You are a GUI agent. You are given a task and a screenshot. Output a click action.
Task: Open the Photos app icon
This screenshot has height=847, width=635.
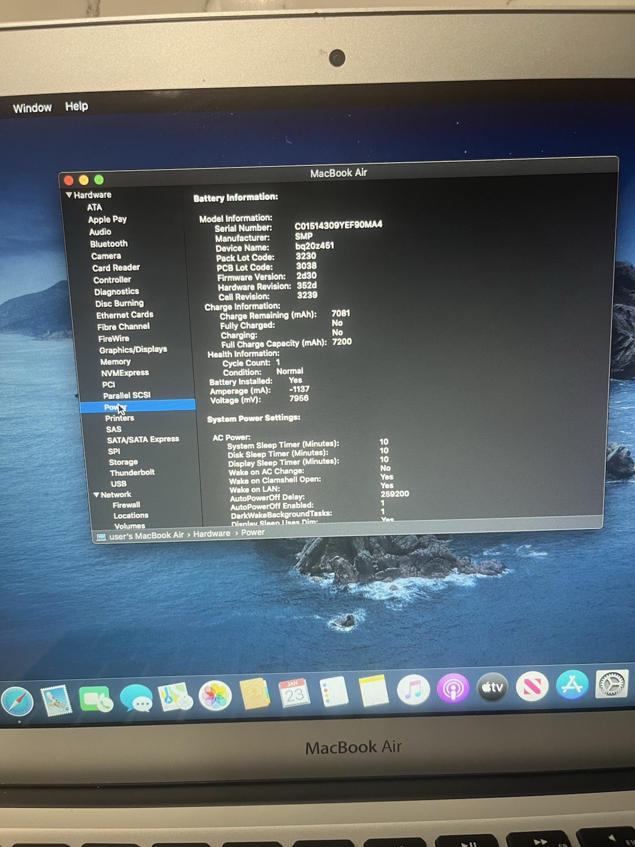215,695
